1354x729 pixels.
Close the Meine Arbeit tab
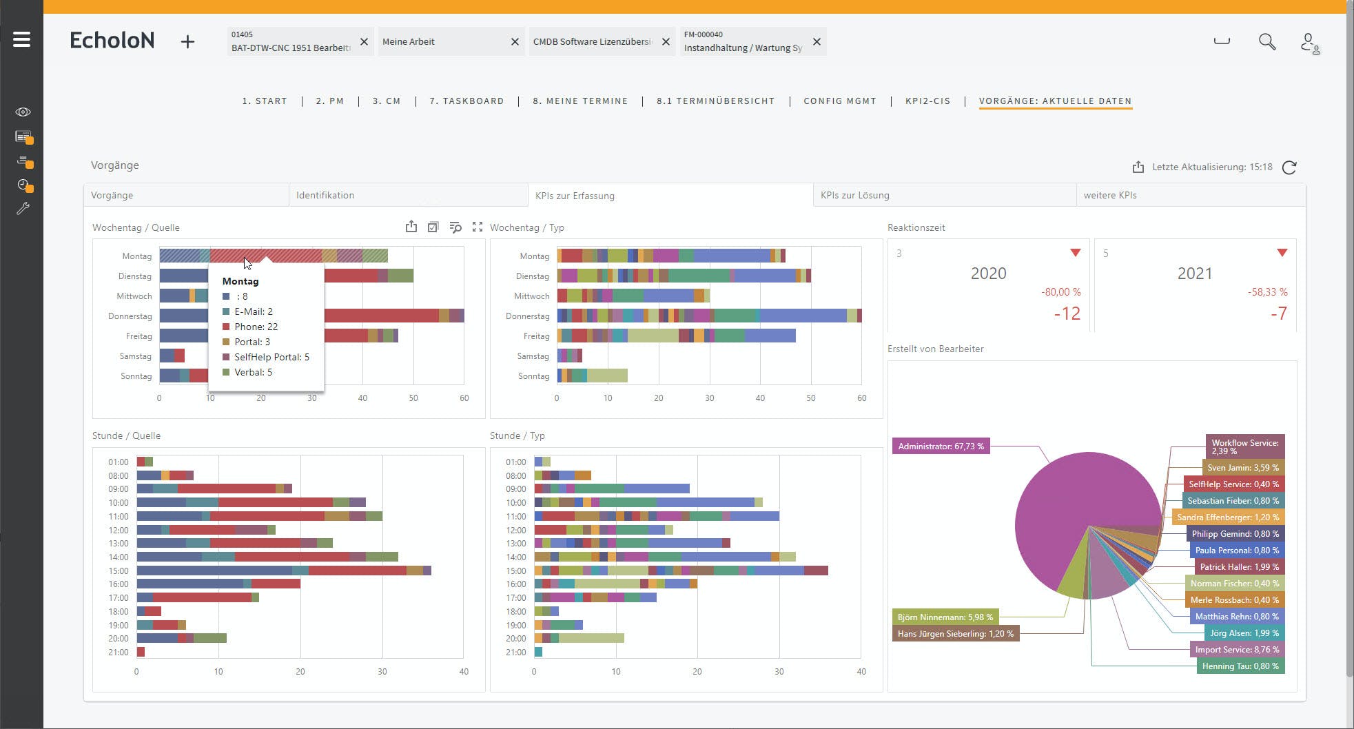coord(515,42)
